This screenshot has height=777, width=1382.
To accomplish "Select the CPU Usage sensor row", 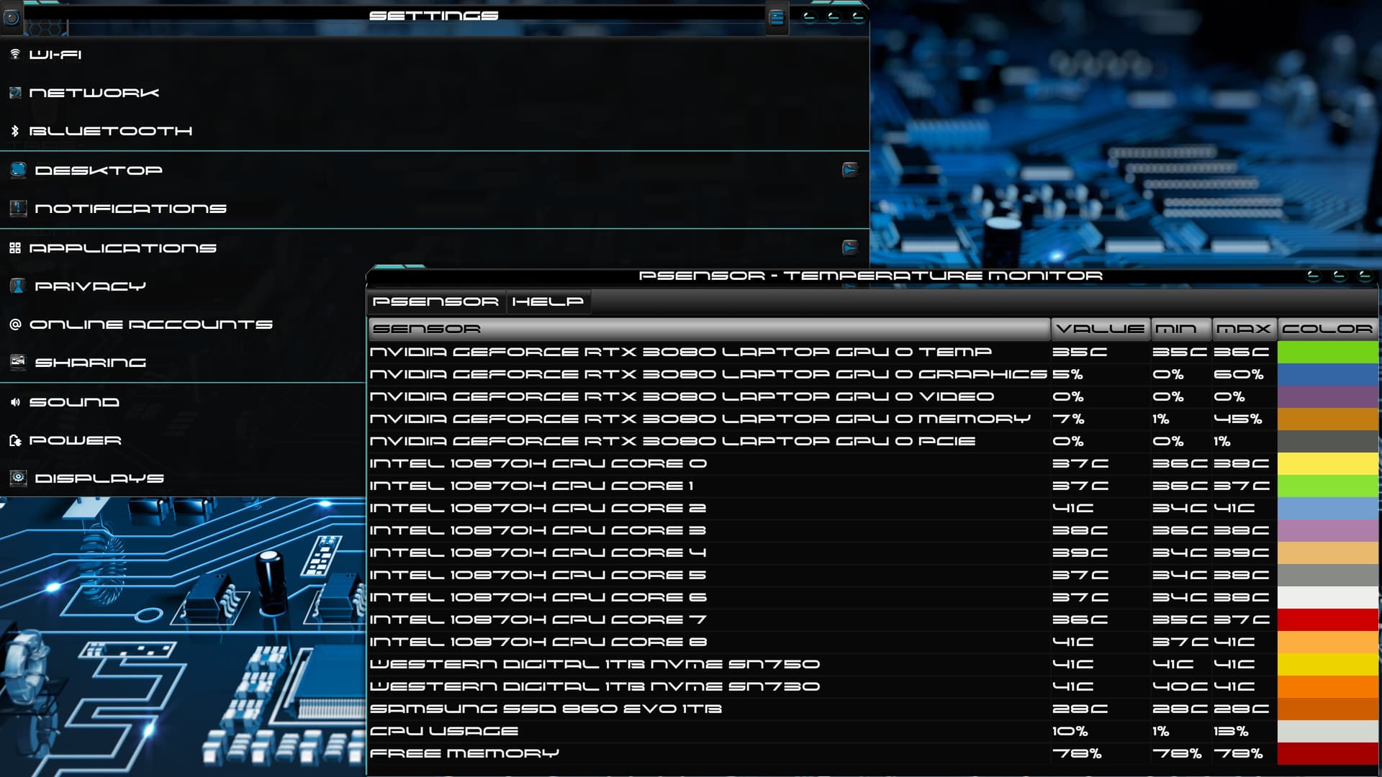I will (x=872, y=731).
